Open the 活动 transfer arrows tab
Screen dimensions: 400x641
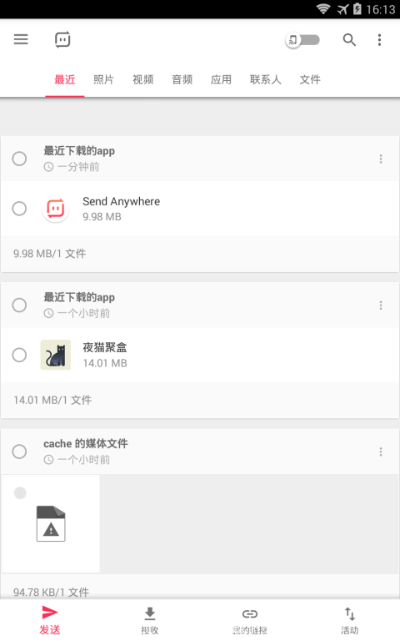350,620
